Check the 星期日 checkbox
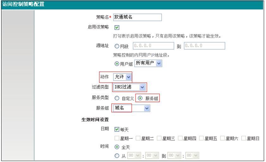 point(244,138)
